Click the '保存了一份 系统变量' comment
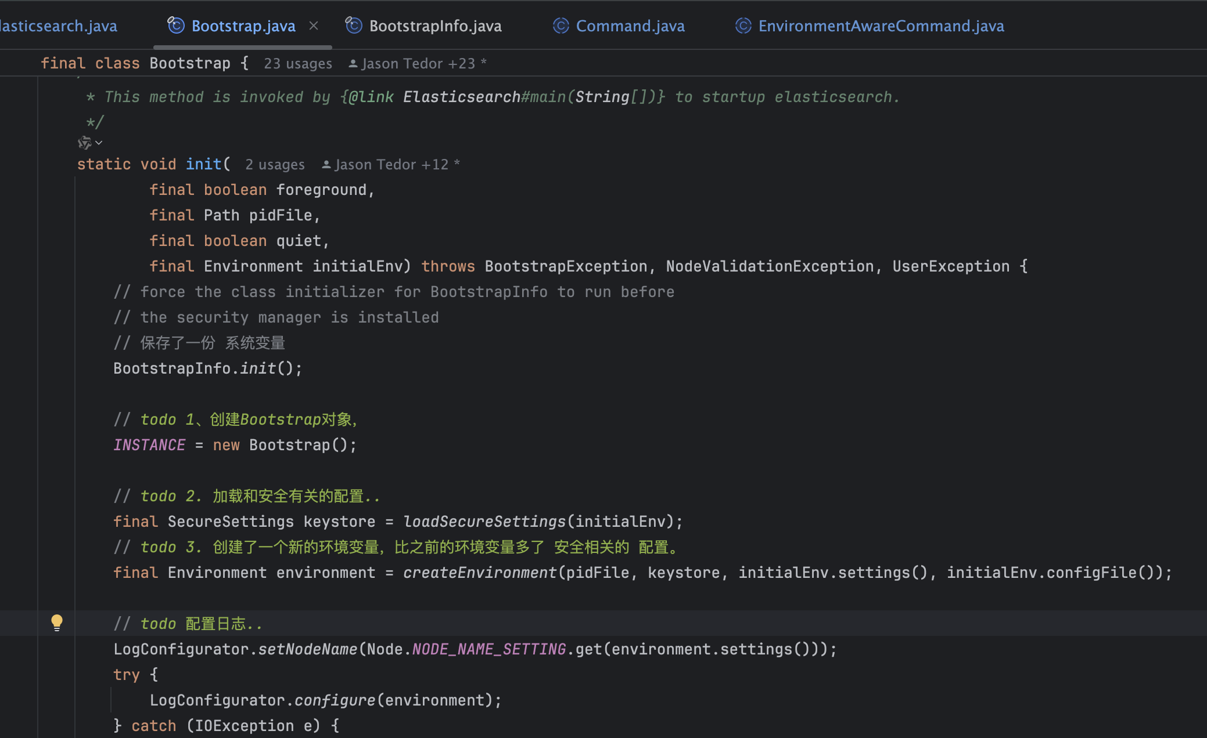1207x738 pixels. pos(199,343)
